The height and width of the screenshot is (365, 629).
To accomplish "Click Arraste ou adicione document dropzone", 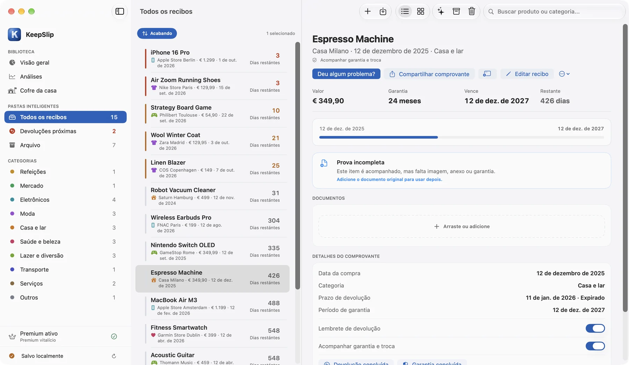I will click(462, 226).
